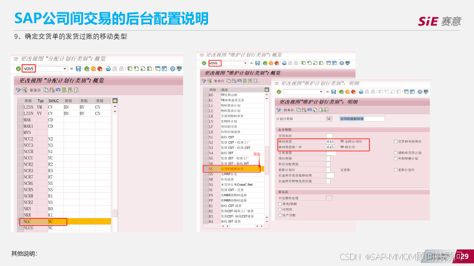This screenshot has width=474, height=266.
Task: Click R4 row in VOV6 list
Action: pyautogui.click(x=234, y=222)
